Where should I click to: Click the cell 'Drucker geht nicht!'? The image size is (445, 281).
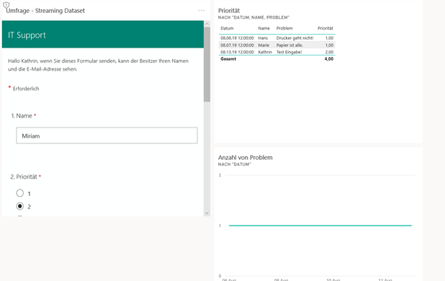pyautogui.click(x=295, y=37)
